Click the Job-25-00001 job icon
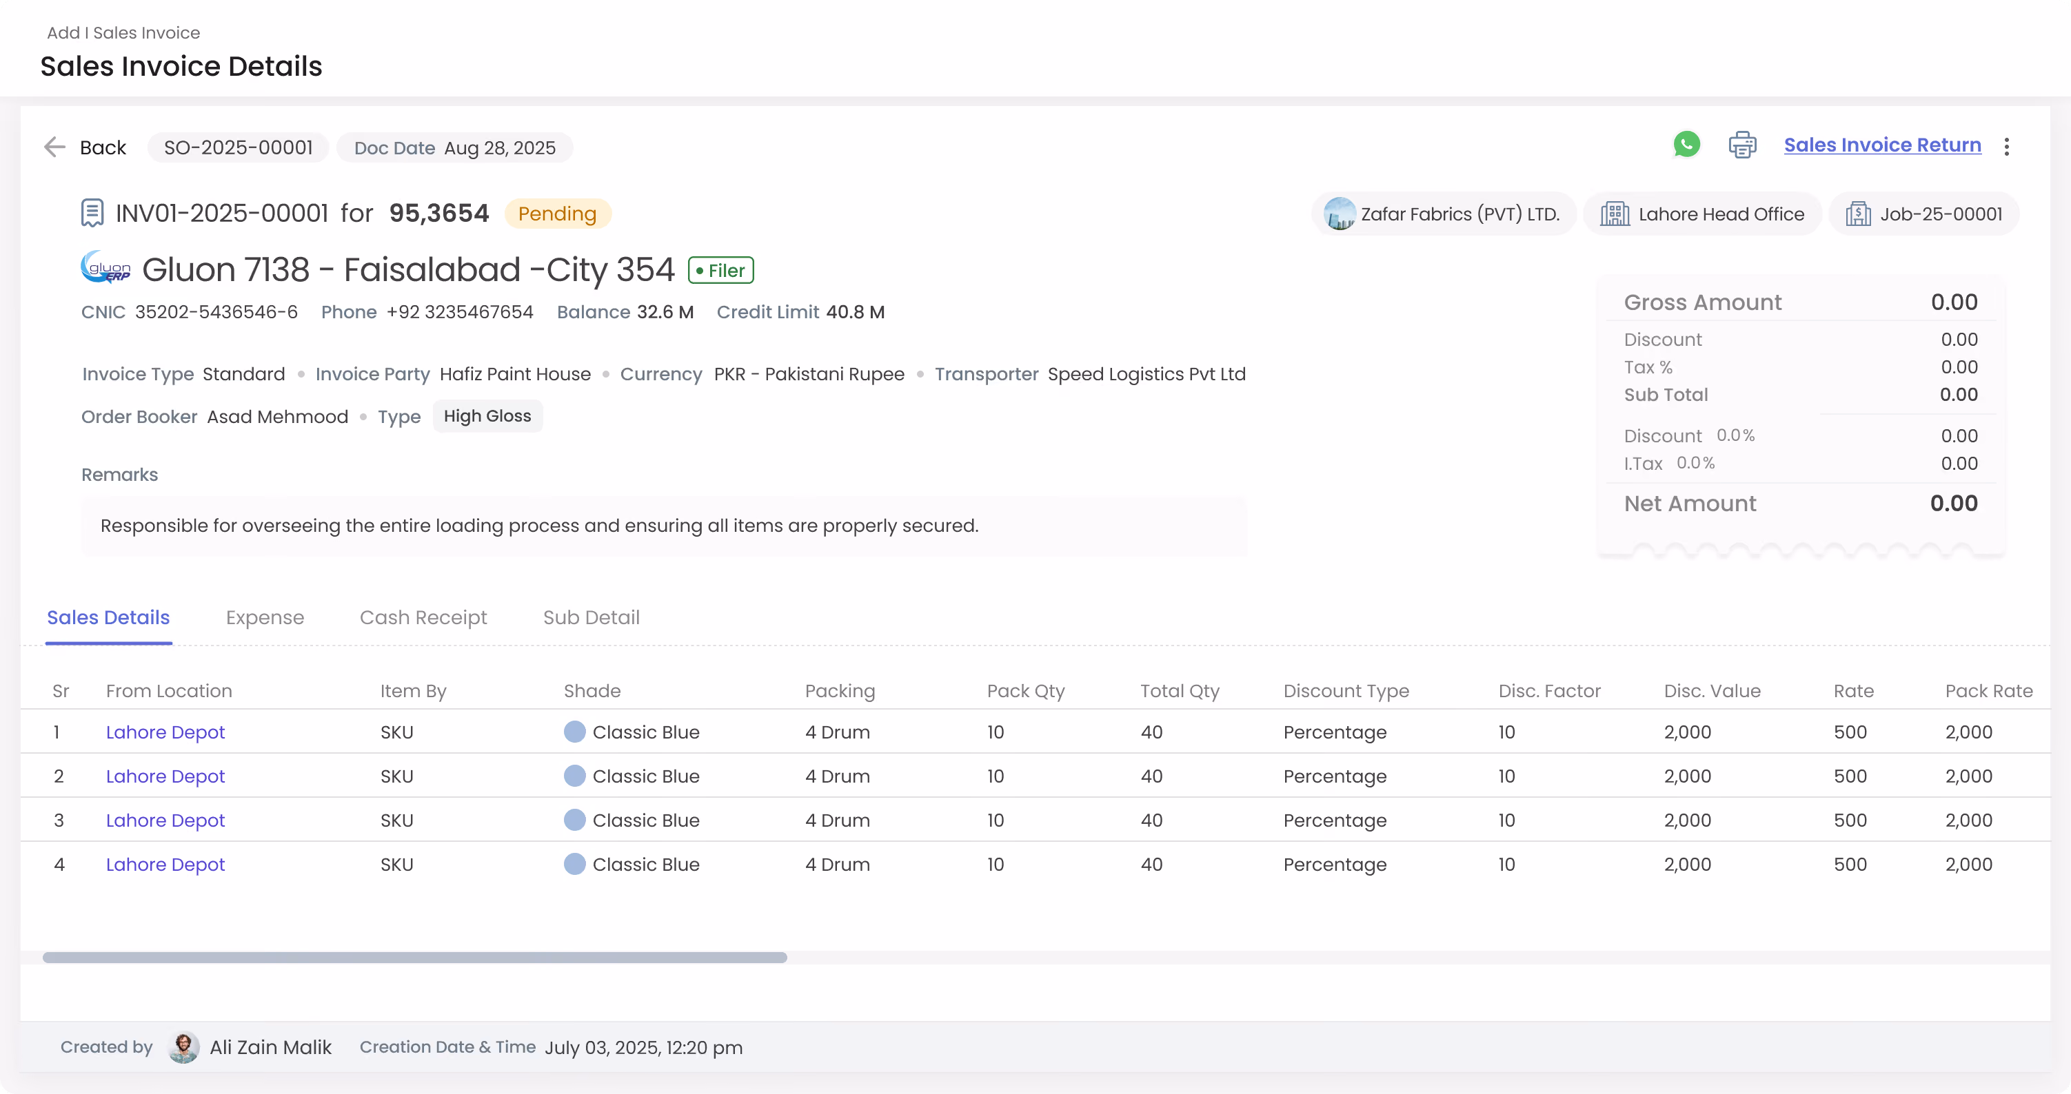 tap(1858, 214)
